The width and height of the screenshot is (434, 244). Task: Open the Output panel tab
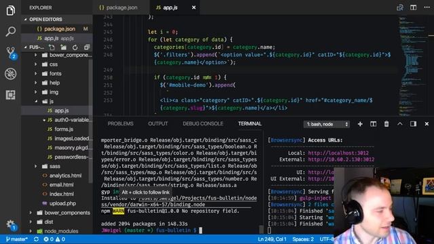pos(158,123)
